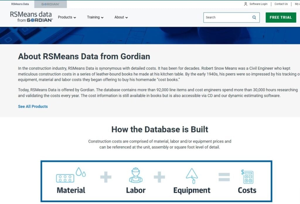Click the RSMeans data from Gordian logo

31,17
